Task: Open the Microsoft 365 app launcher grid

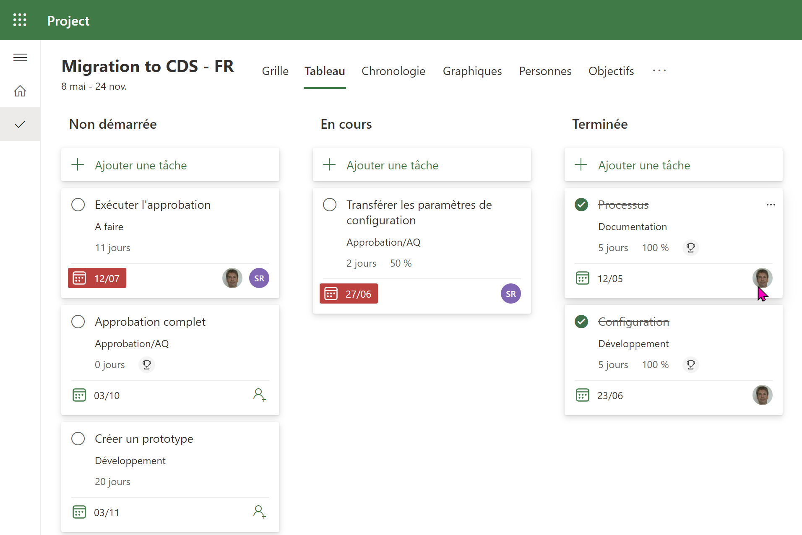Action: pyautogui.click(x=20, y=20)
